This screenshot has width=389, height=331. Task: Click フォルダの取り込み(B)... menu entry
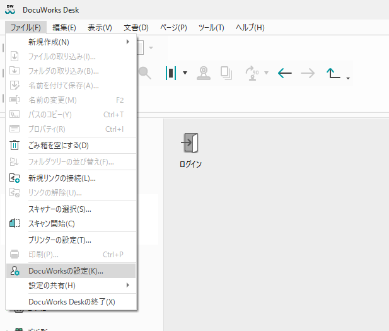pos(71,71)
